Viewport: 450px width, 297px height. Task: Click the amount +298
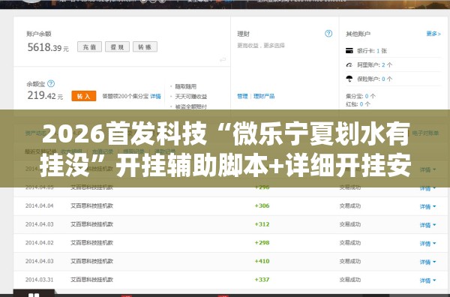262,243
